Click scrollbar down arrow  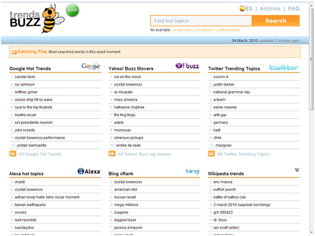coord(311,232)
